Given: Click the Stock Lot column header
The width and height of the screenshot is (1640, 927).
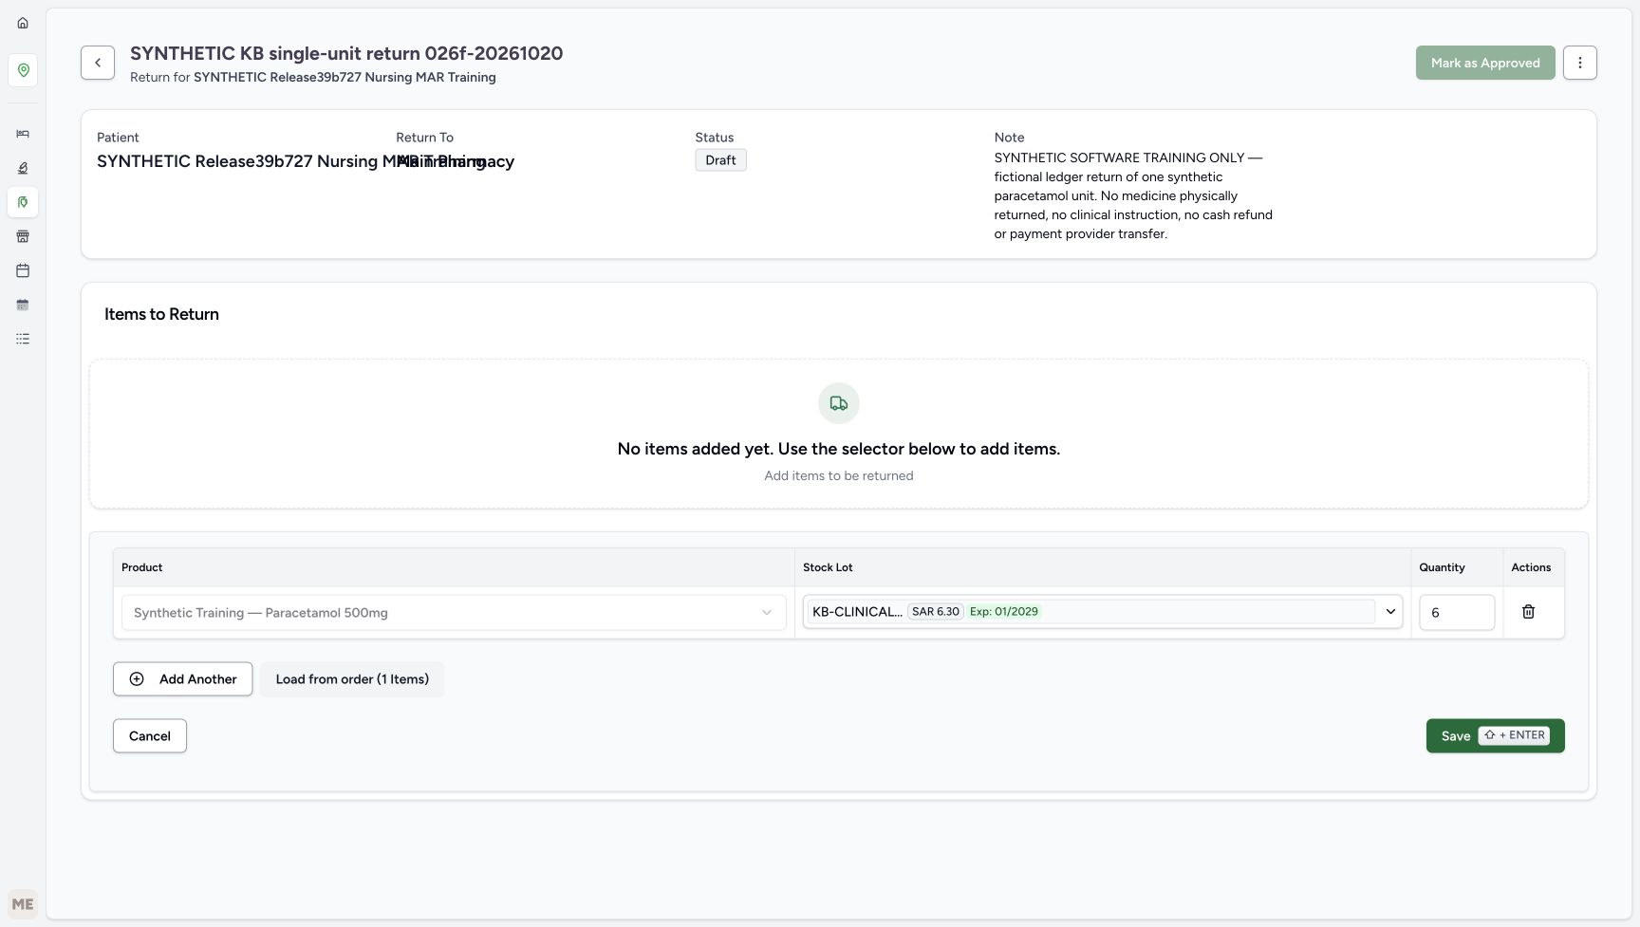Looking at the screenshot, I should 828,567.
